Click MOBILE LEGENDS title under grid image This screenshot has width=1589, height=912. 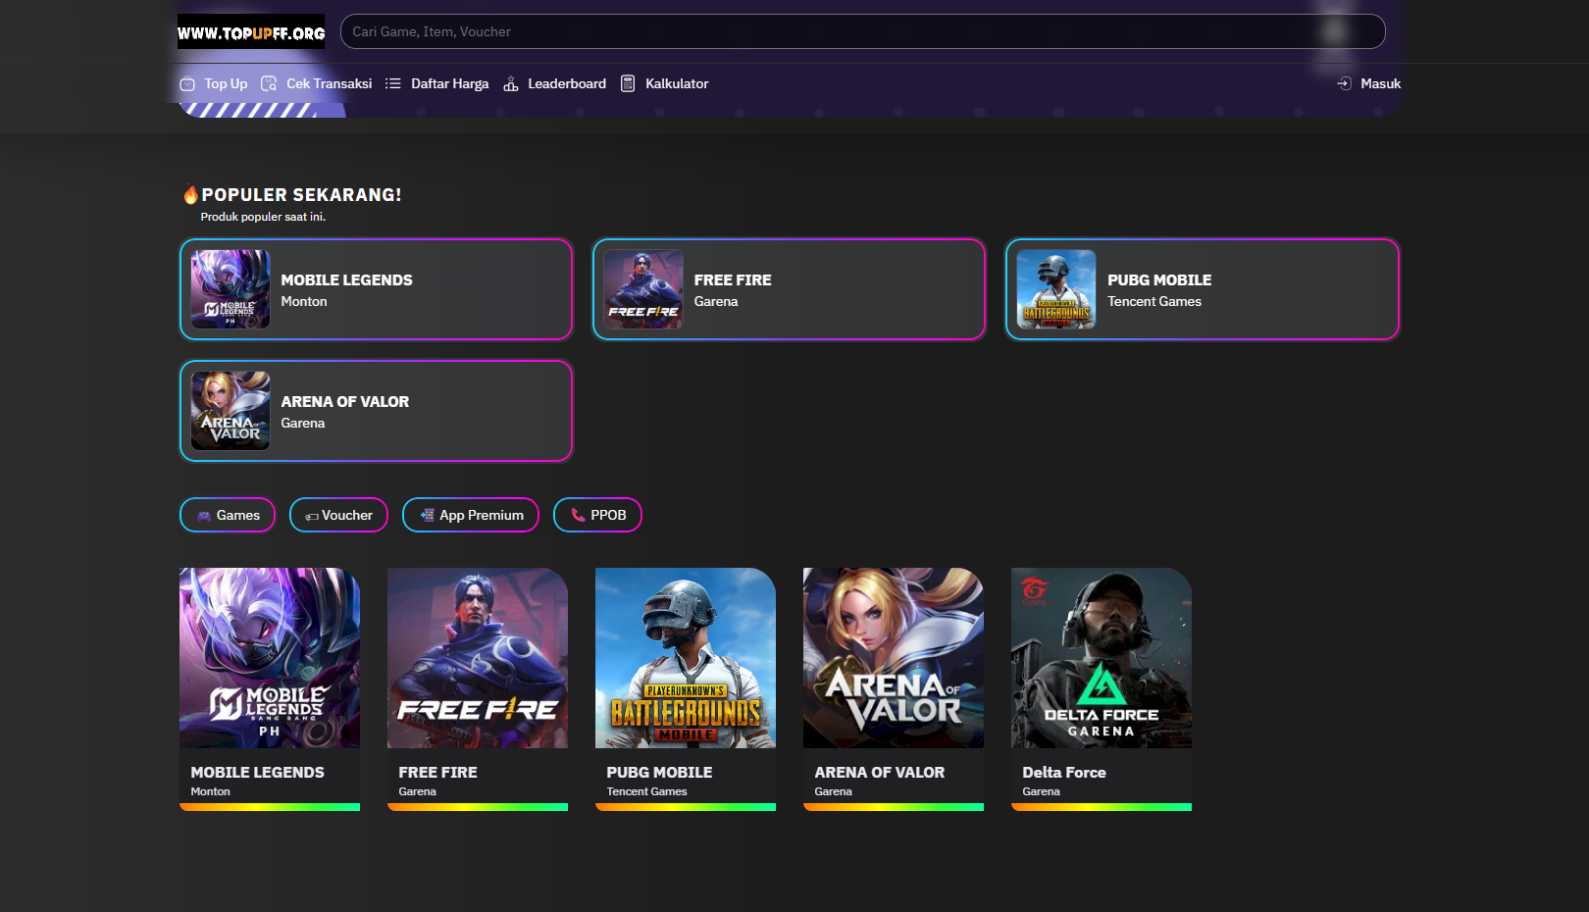pos(257,773)
